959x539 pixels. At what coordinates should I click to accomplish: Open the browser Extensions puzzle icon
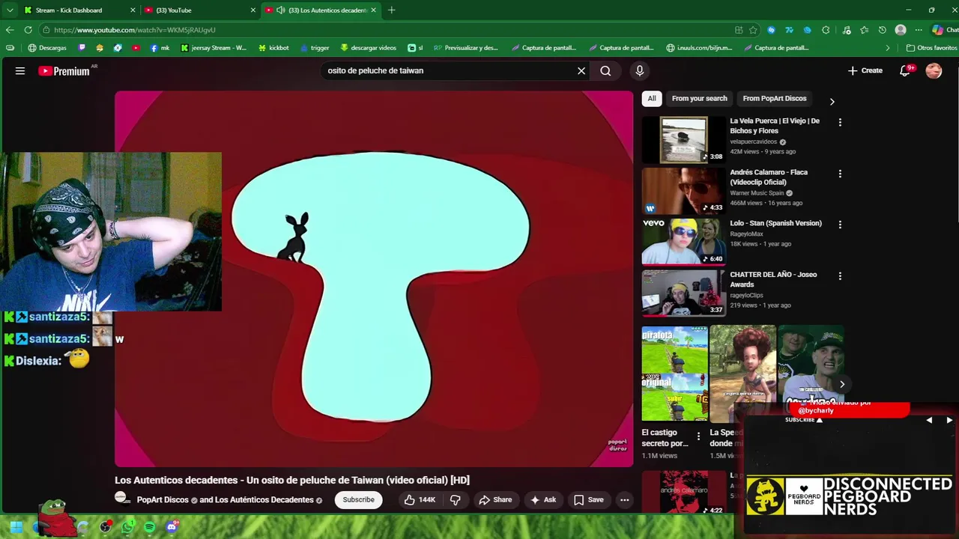click(x=826, y=30)
